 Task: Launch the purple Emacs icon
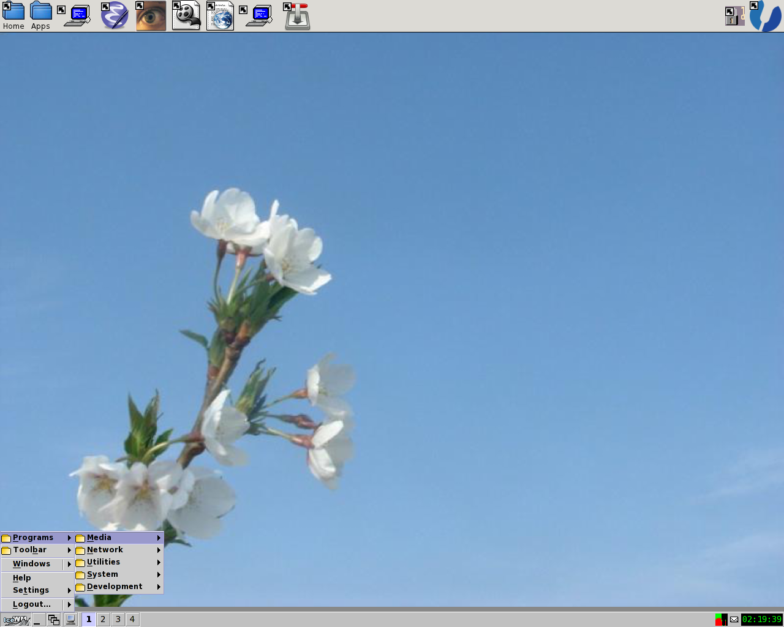(115, 16)
